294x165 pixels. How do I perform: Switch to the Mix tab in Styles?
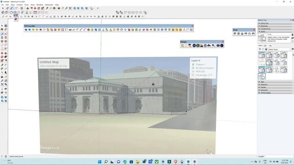coord(271,46)
